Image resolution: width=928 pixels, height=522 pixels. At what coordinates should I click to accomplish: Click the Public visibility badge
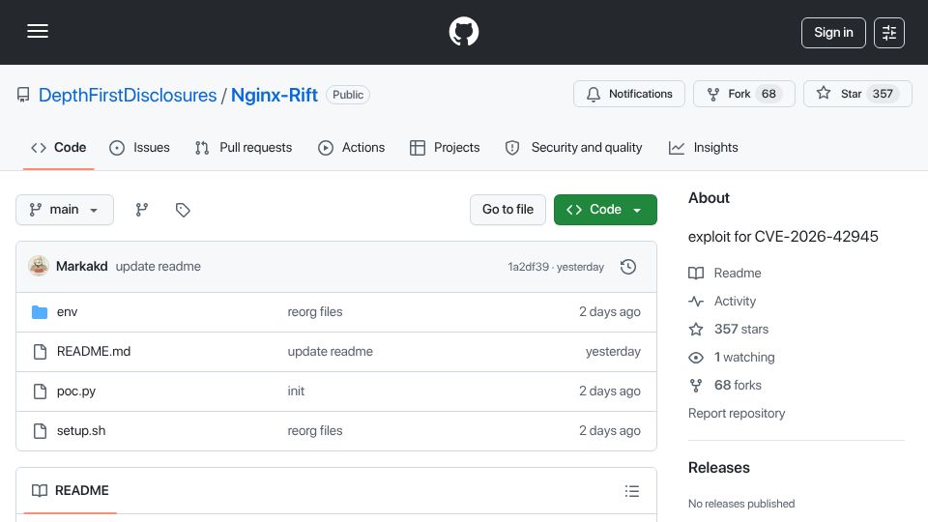348,95
